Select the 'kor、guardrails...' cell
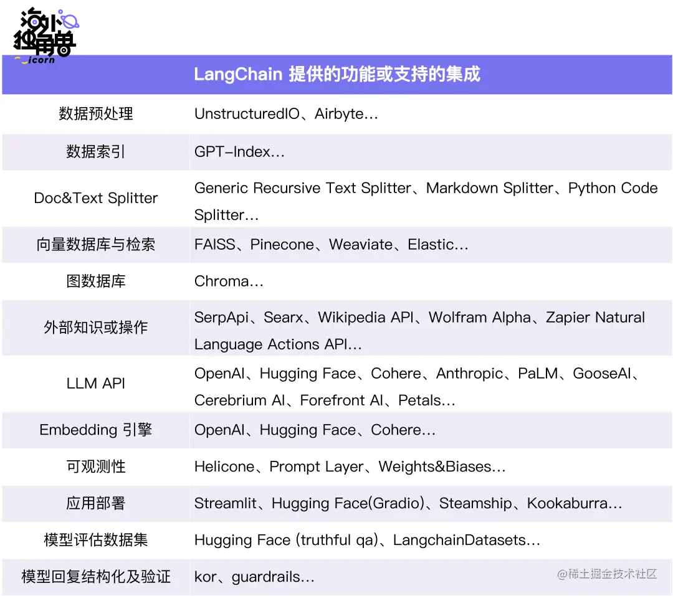 [x=254, y=577]
